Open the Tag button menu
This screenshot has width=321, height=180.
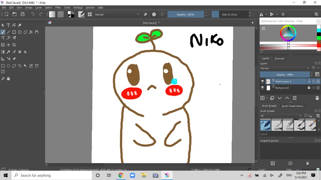coord(309,116)
